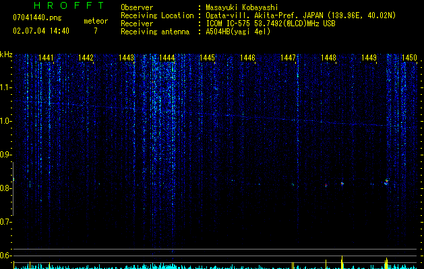Select the meteor count value 7

[96, 31]
